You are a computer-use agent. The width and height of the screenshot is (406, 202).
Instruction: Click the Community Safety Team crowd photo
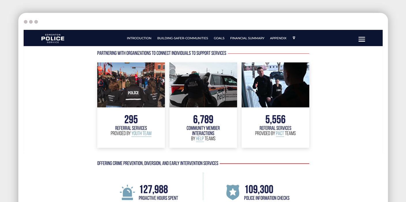pos(131,85)
